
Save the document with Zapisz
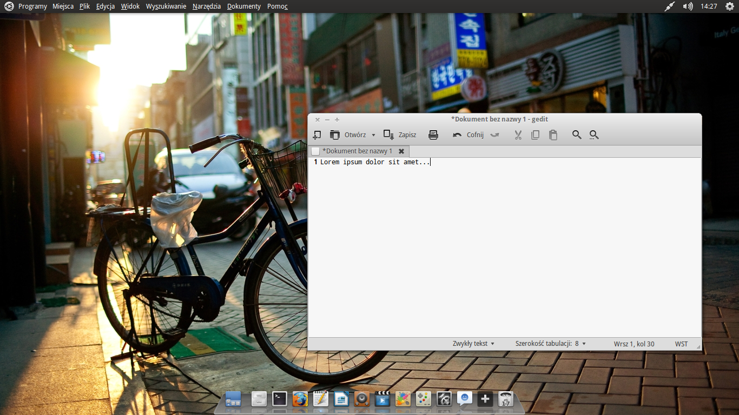400,135
